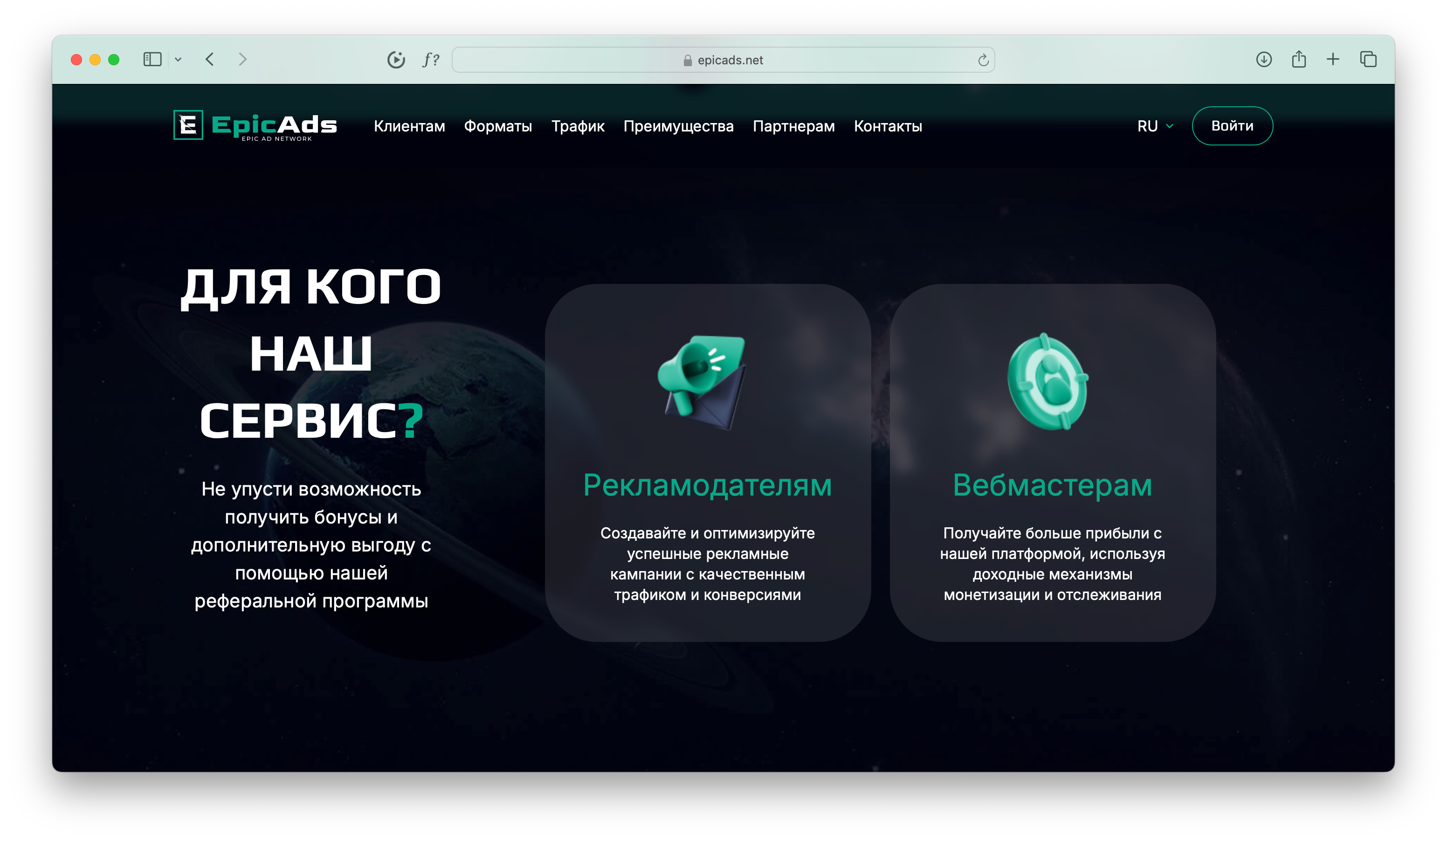Expand the RU language dropdown

click(1155, 126)
